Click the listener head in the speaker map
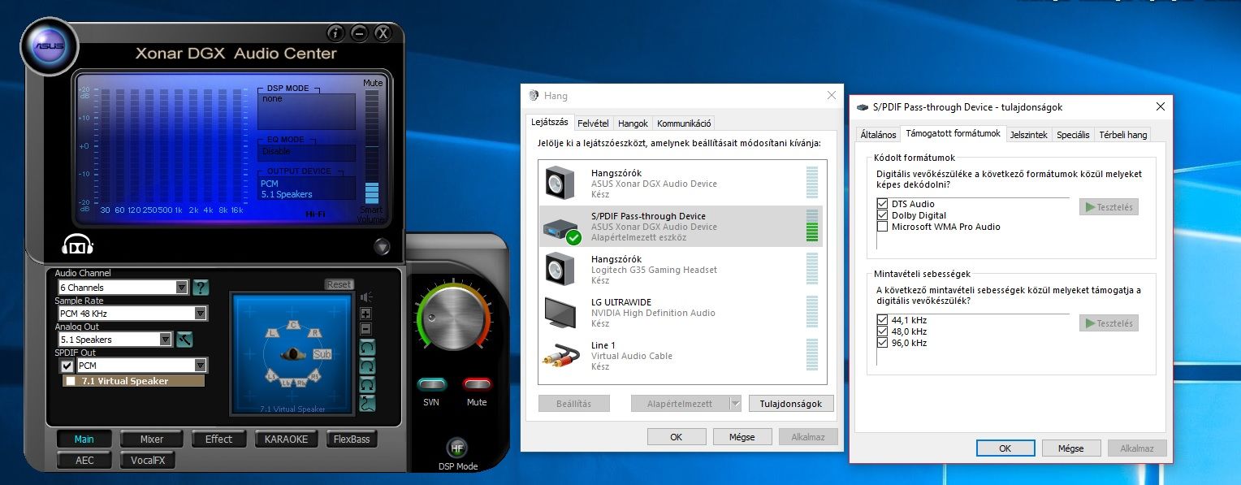 293,354
